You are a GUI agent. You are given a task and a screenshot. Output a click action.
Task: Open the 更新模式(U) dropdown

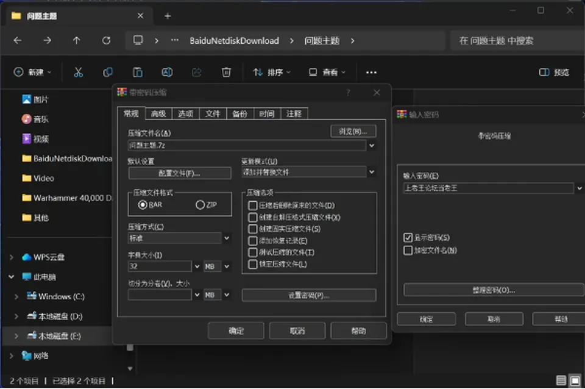click(372, 172)
